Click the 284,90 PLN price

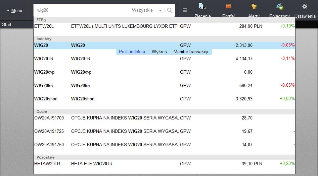(251, 26)
